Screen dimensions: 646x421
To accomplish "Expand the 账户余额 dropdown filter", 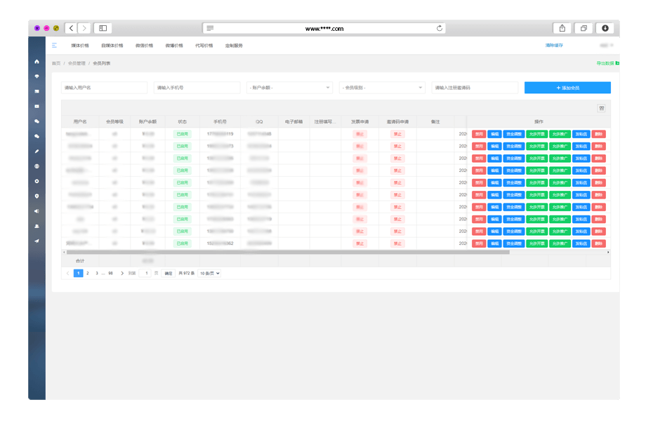I will pos(289,88).
